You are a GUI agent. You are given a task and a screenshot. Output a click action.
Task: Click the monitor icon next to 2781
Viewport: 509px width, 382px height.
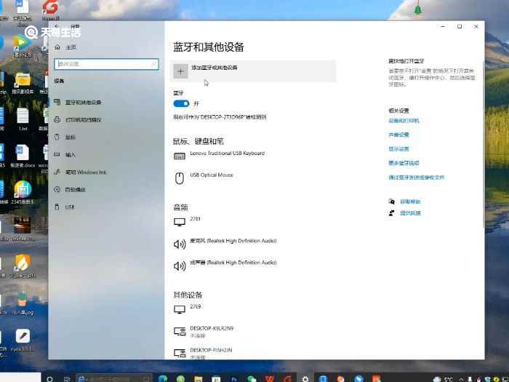coord(180,222)
